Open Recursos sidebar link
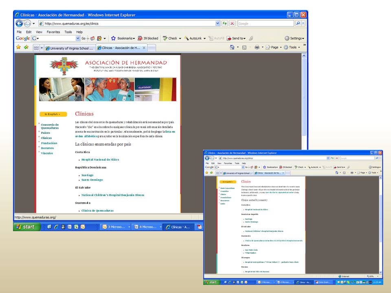This screenshot has height=293, width=391. [47, 148]
